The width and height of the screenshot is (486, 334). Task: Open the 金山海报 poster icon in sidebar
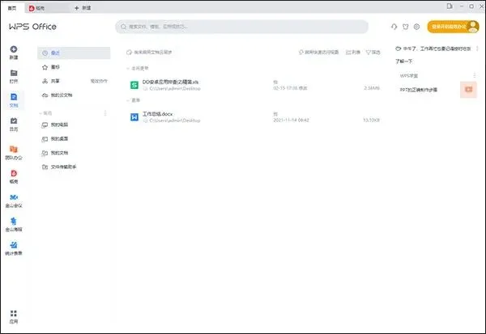pyautogui.click(x=14, y=221)
